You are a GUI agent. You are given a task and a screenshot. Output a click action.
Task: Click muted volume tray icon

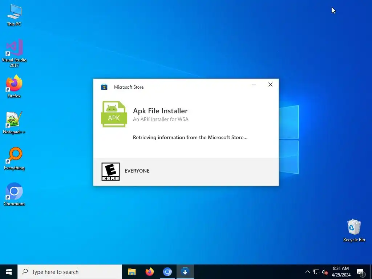tap(325, 272)
